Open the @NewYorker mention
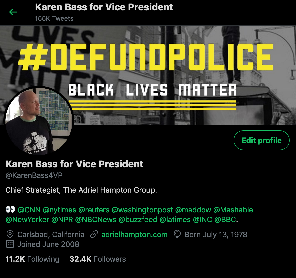 (x=27, y=220)
